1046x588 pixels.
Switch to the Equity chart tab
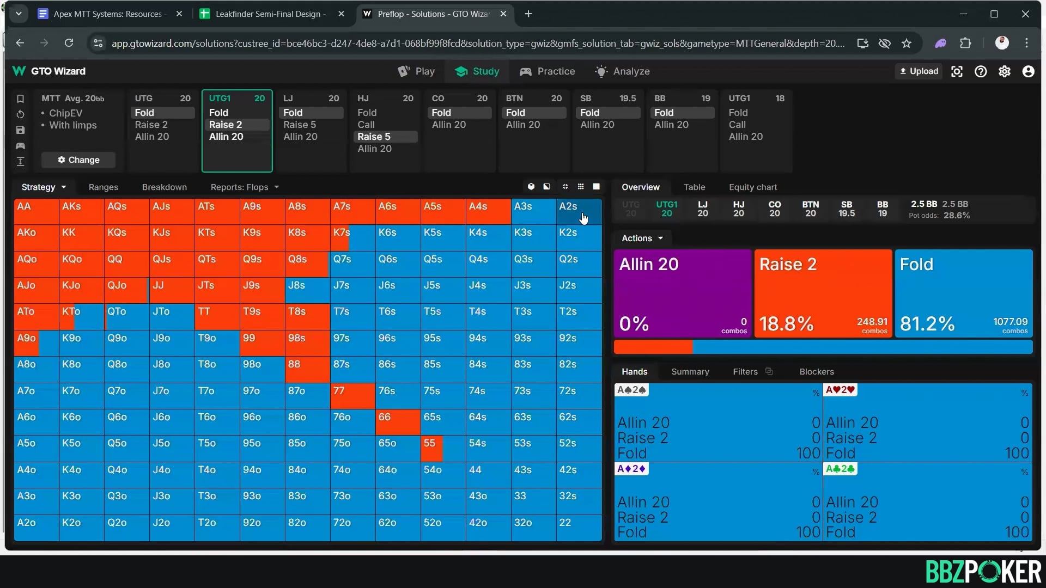pos(752,187)
